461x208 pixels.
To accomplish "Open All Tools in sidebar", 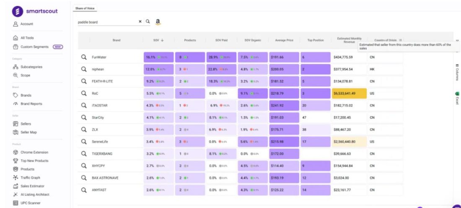I will point(23,38).
